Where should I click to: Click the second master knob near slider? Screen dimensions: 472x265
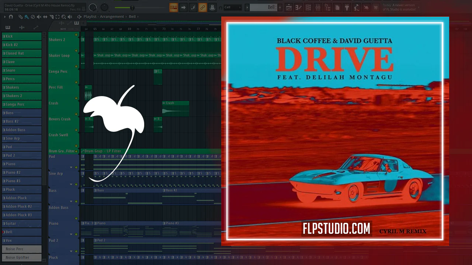click(105, 7)
